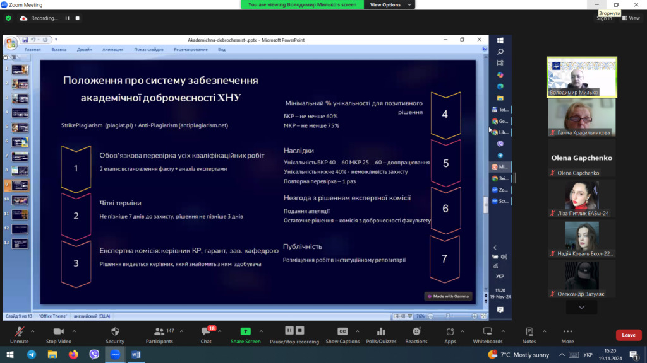Image resolution: width=647 pixels, height=363 pixels.
Task: Click the red Leave button
Action: 628,335
